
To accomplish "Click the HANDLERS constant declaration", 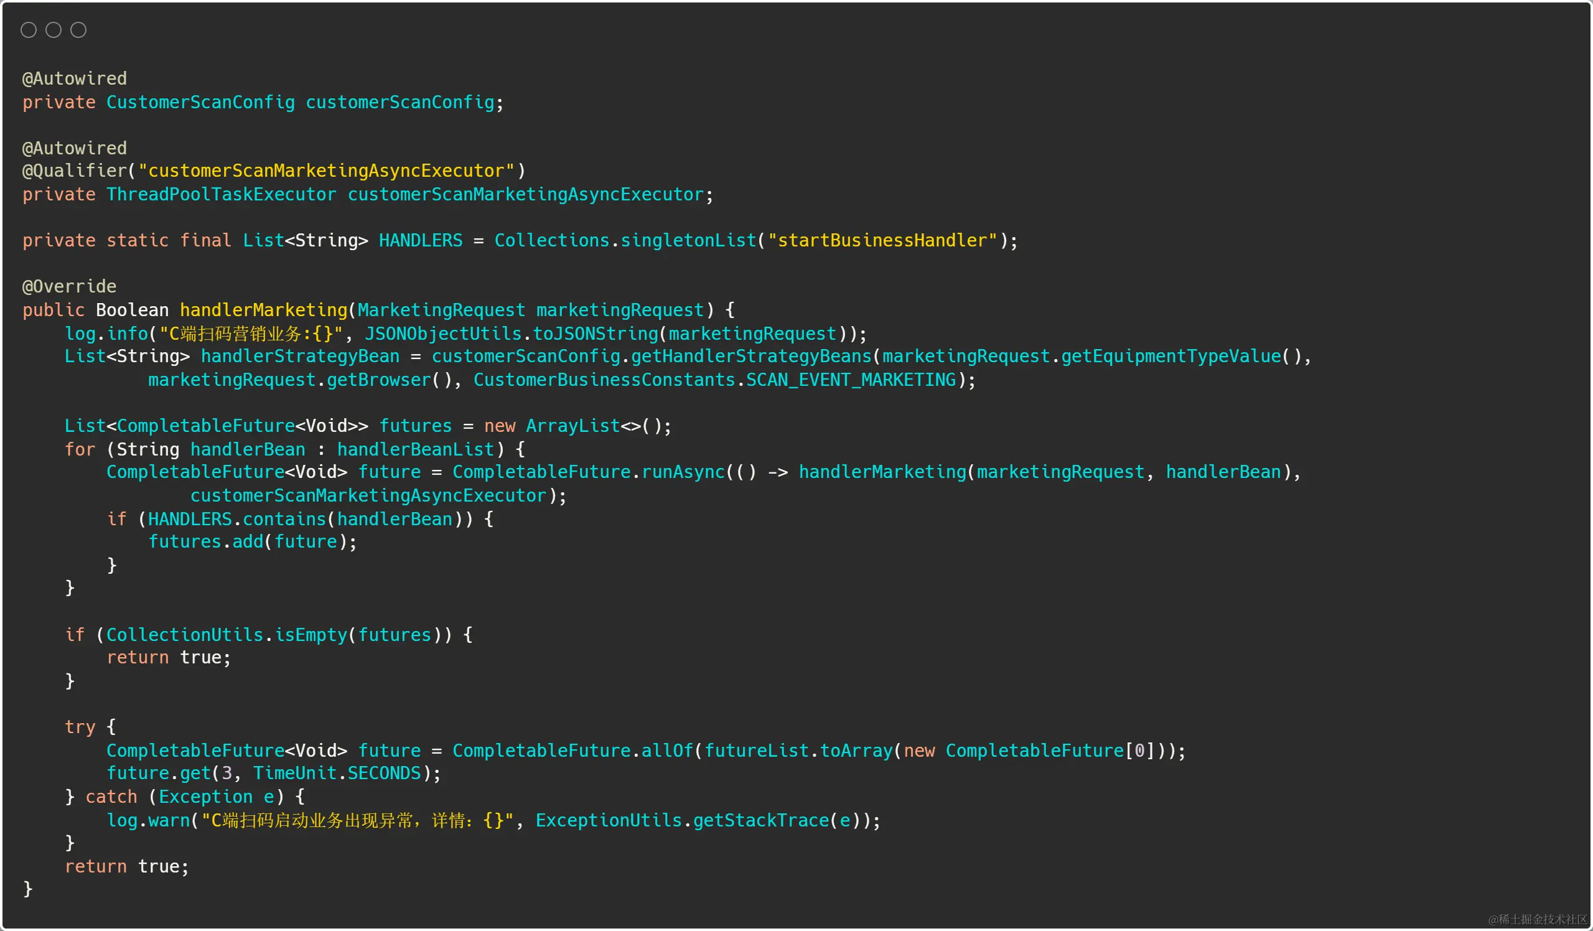I will [420, 240].
